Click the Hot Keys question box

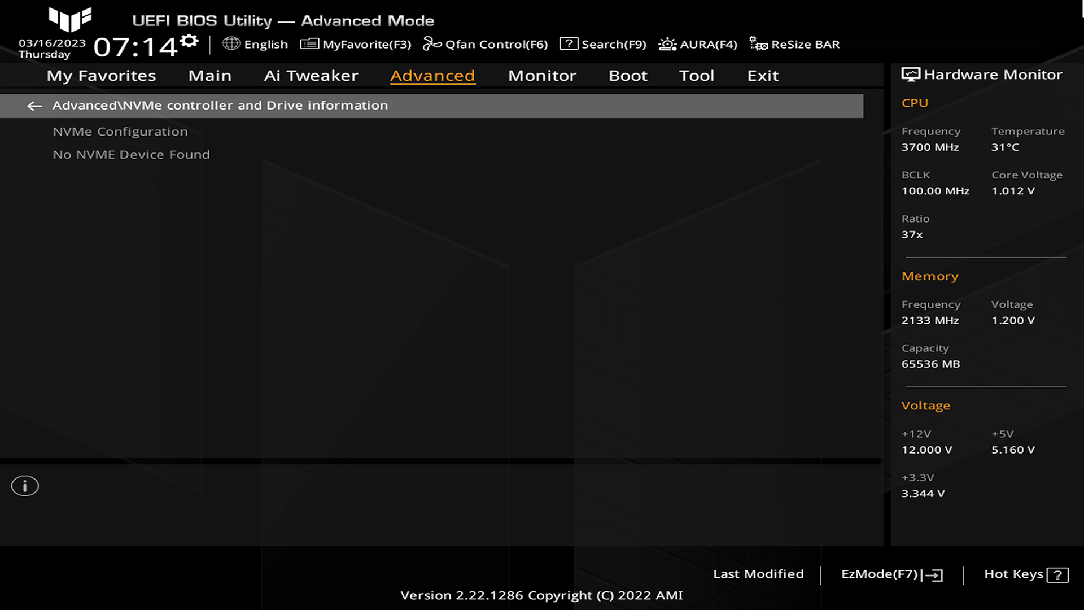(x=1057, y=575)
